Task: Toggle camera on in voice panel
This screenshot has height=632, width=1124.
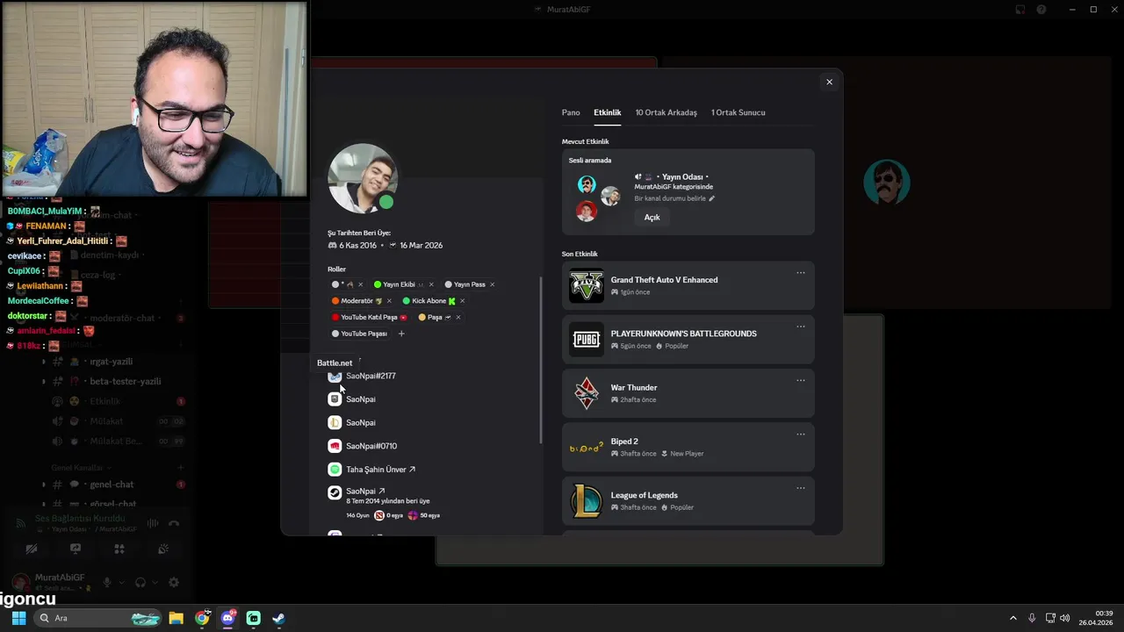Action: coord(32,549)
